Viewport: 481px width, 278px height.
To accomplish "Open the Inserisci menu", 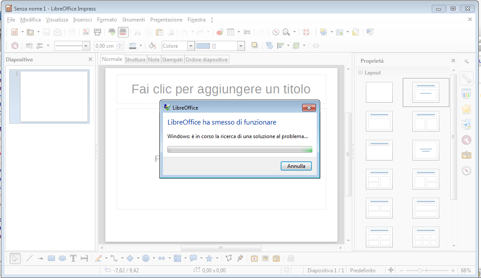I will pos(82,20).
